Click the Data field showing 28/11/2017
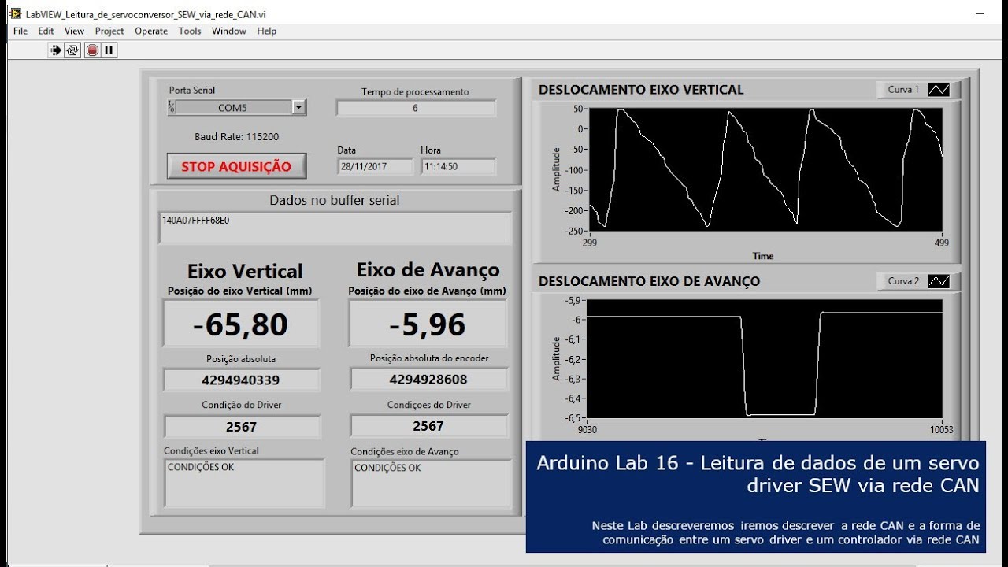The height and width of the screenshot is (567, 1008). pyautogui.click(x=376, y=167)
